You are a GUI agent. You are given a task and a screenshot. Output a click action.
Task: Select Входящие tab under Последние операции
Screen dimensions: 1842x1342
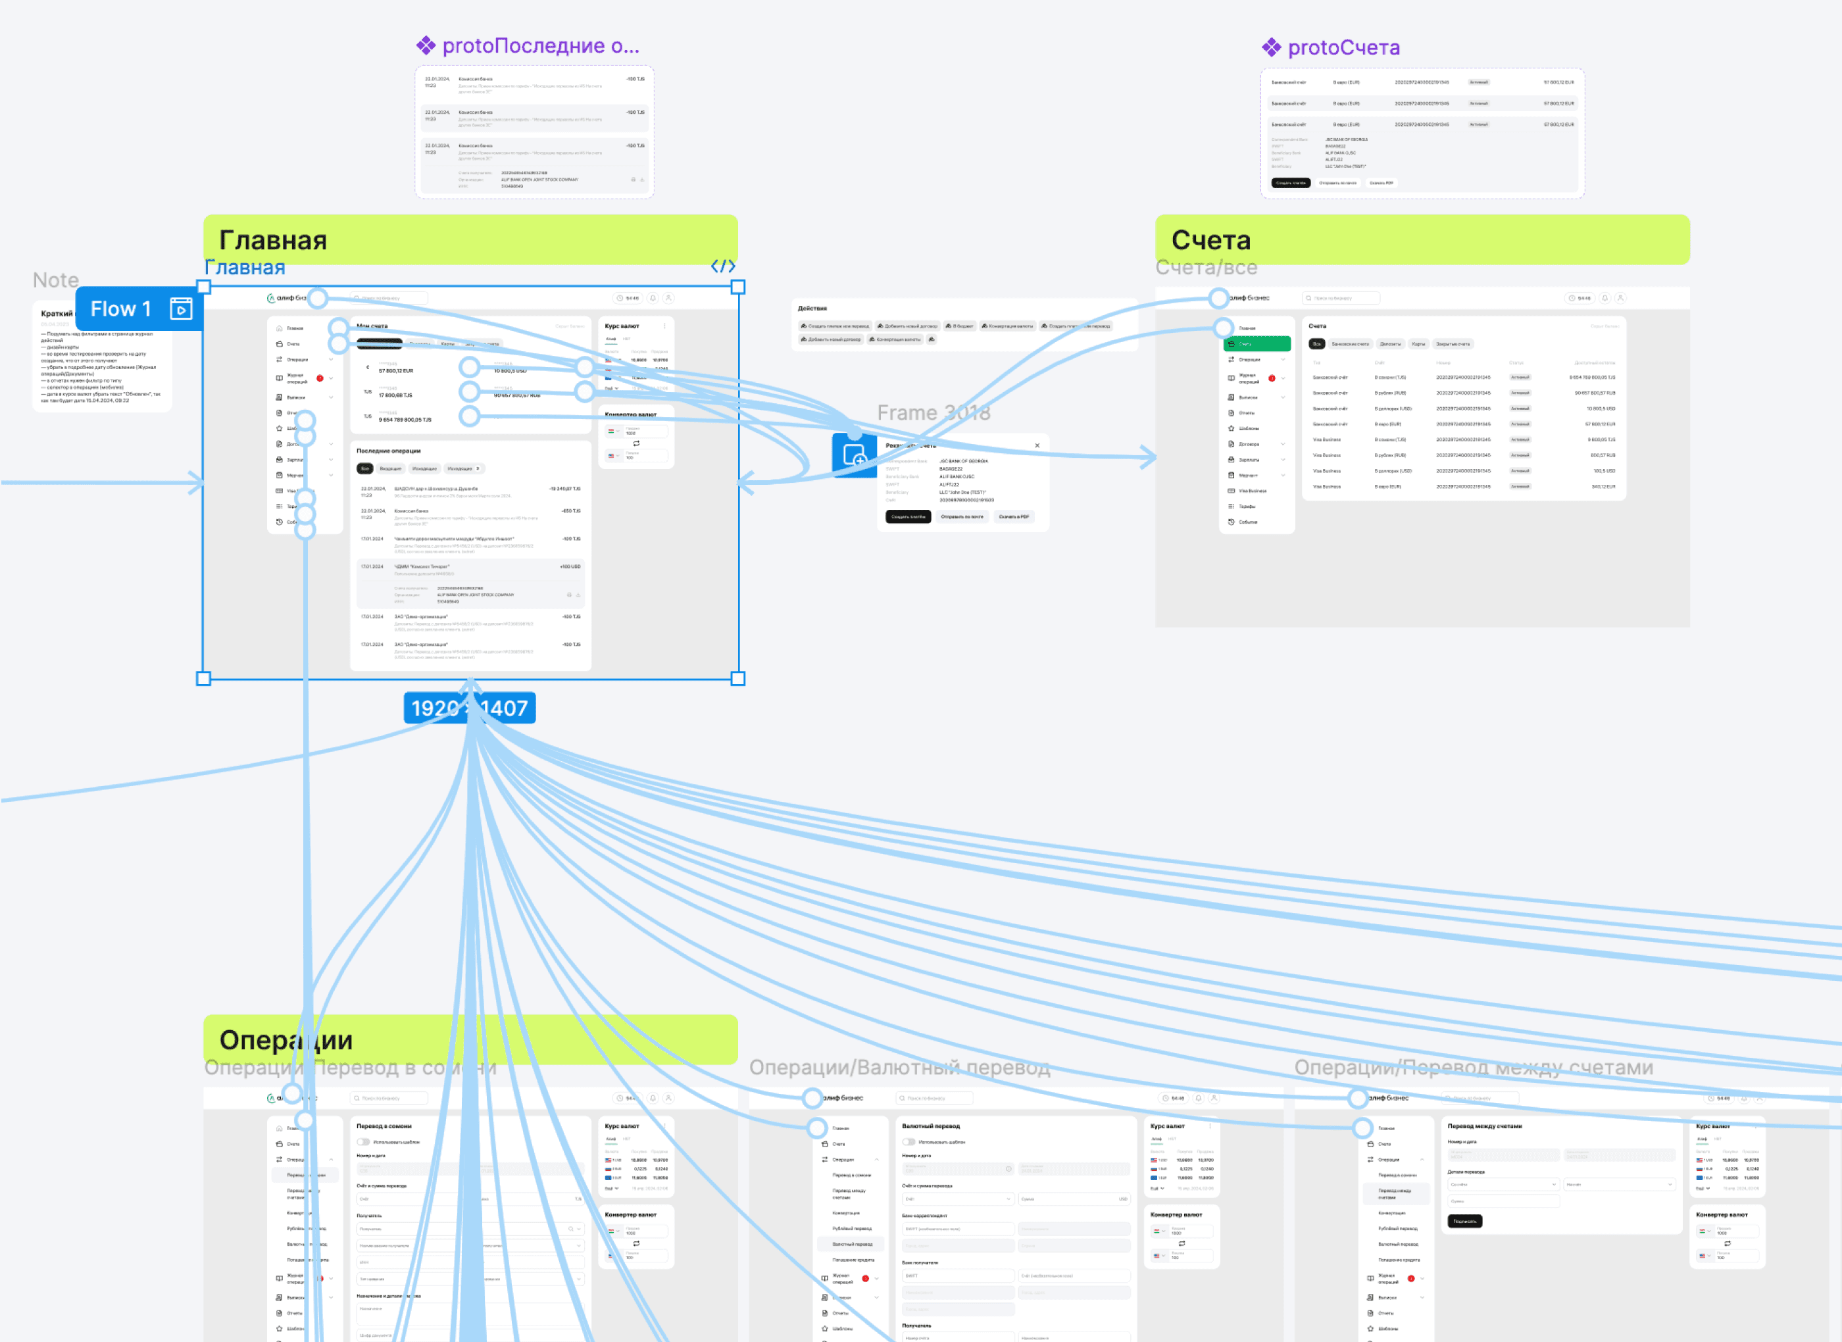pyautogui.click(x=391, y=469)
